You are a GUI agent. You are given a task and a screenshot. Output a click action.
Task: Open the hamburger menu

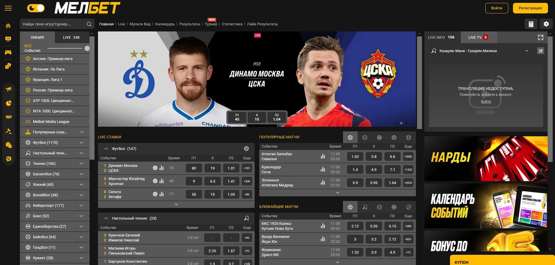click(8, 8)
